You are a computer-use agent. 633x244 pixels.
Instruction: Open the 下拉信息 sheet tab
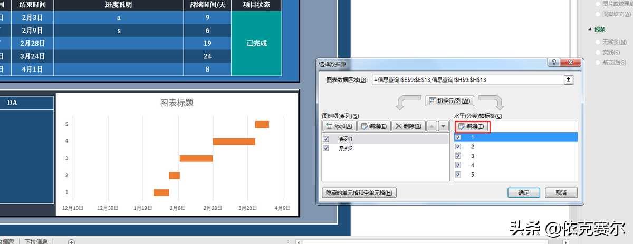pos(37,241)
